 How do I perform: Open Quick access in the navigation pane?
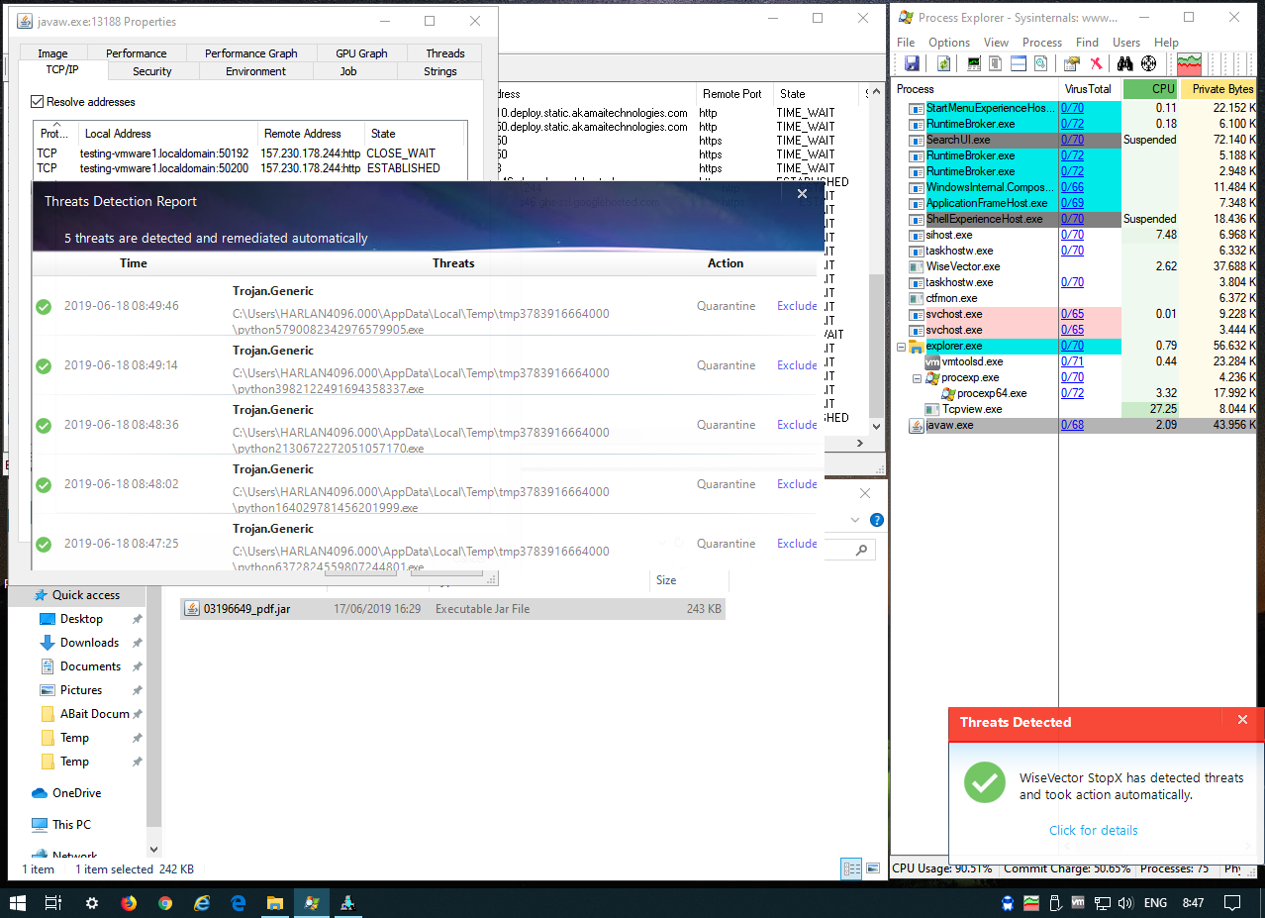click(86, 595)
